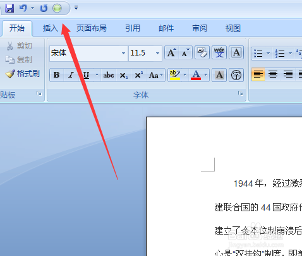Open the highlight color dropdown arrow
The height and width of the screenshot is (256, 302).
[x=184, y=75]
